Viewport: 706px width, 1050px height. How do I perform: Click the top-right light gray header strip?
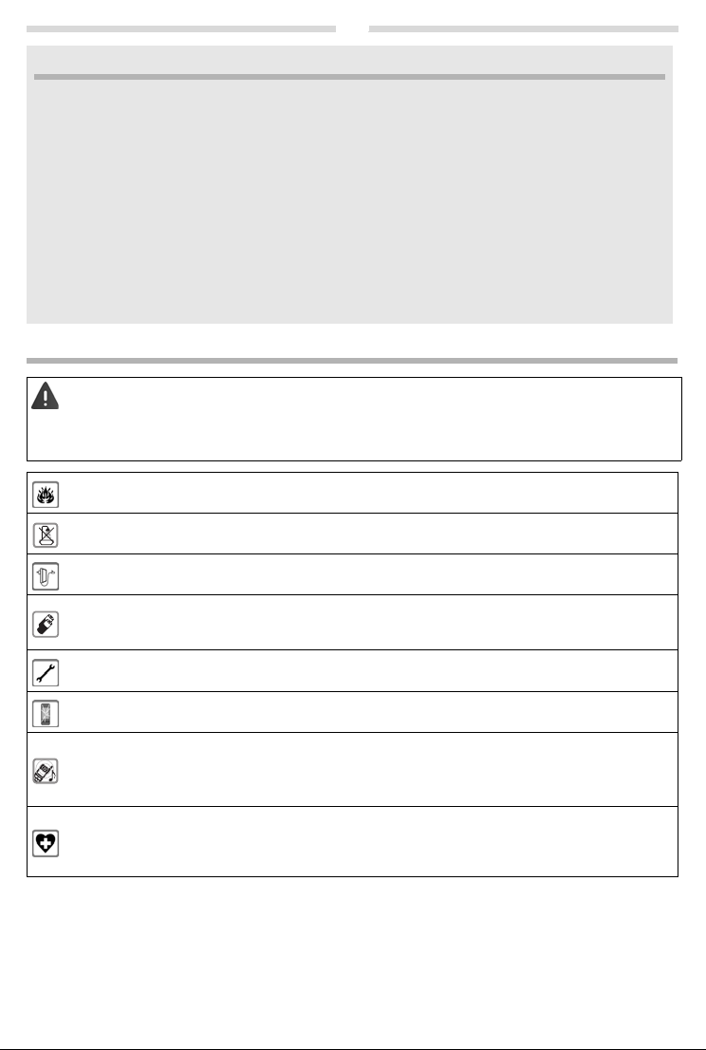(x=523, y=28)
